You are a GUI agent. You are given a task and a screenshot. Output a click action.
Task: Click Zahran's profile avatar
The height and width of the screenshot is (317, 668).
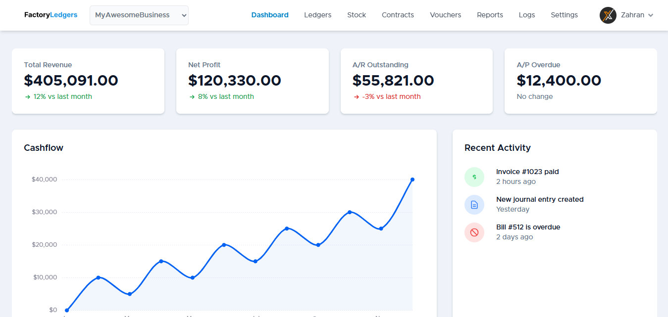(x=608, y=15)
